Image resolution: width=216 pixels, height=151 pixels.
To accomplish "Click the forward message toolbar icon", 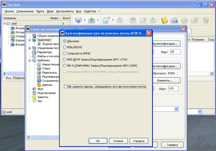I will (x=143, y=20).
